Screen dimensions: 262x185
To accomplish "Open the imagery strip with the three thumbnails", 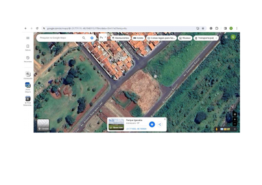I will tap(225, 129).
